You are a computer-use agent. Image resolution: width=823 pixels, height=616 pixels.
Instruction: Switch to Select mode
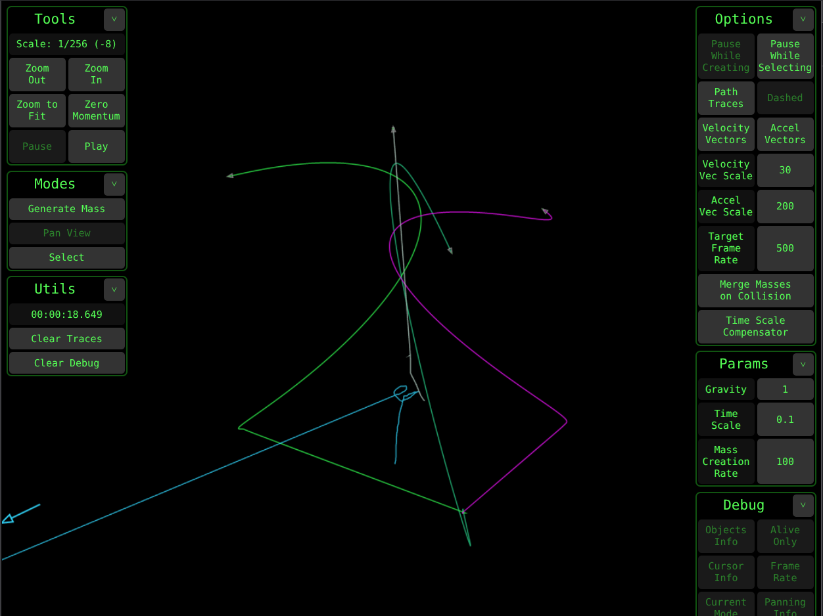coord(67,257)
